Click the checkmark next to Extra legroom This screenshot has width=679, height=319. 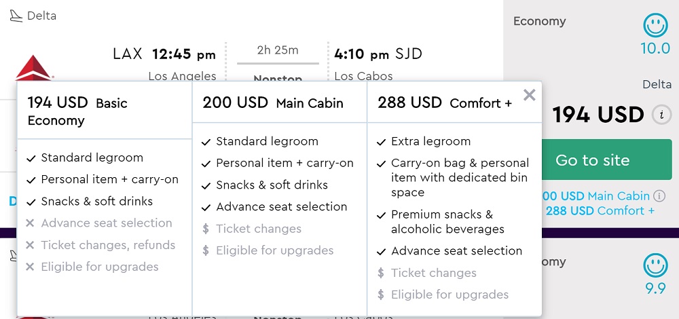[x=382, y=142]
